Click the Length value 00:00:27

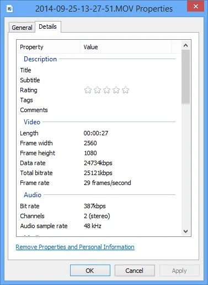point(96,133)
